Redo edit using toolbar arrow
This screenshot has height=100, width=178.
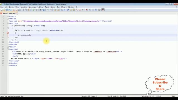pos(36,10)
